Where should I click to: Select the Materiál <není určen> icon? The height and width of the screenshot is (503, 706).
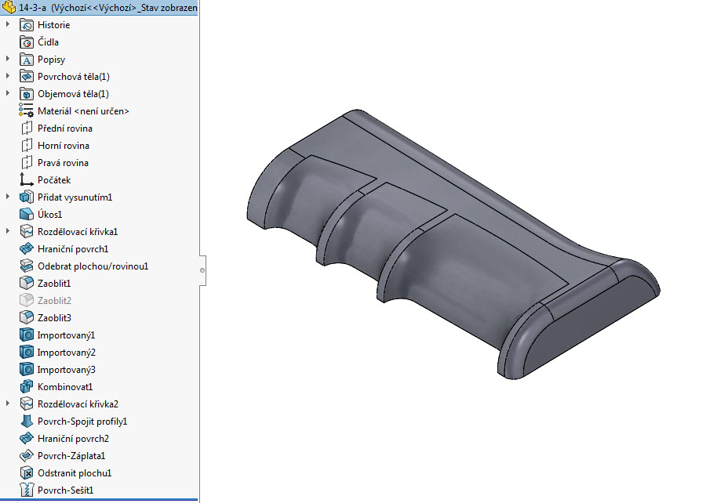click(x=26, y=110)
